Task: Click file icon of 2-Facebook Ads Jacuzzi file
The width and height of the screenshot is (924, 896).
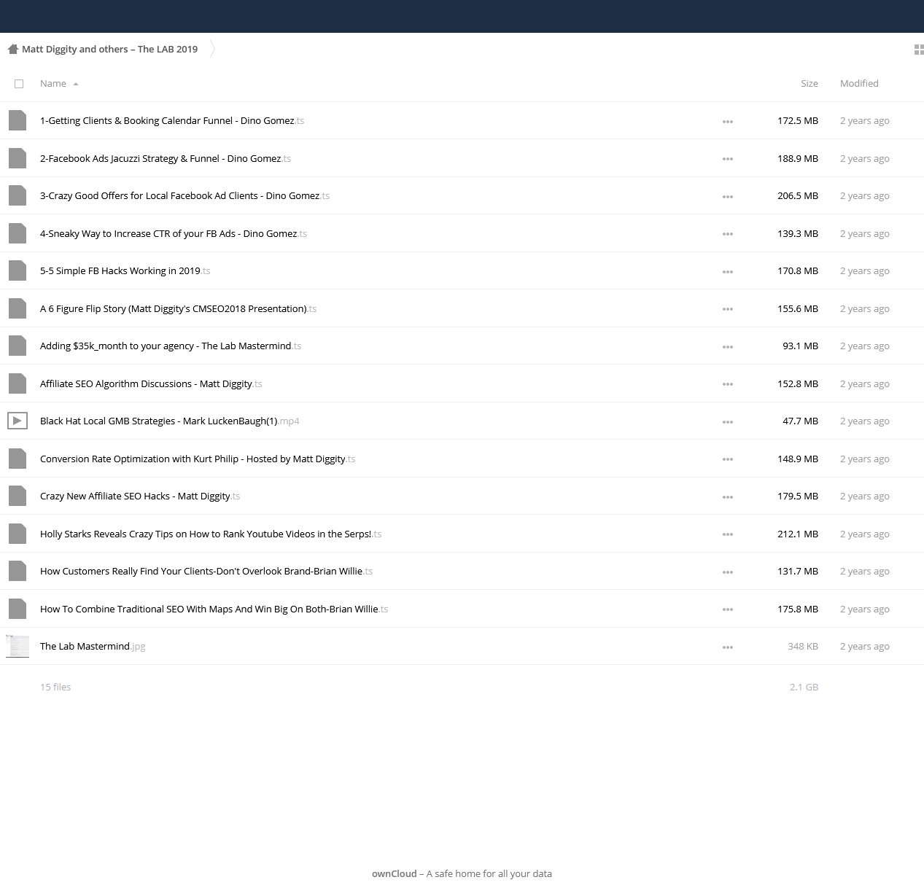Action: point(18,158)
